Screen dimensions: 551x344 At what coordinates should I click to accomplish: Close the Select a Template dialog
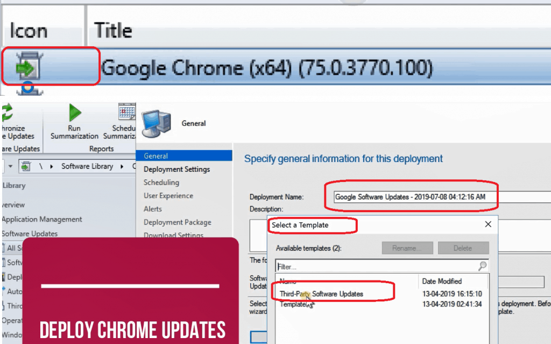(488, 224)
